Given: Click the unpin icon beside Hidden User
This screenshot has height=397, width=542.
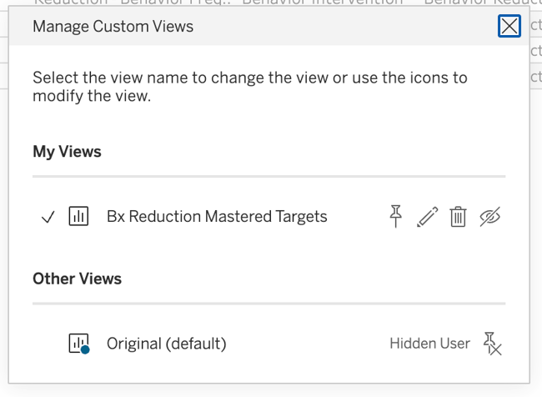Looking at the screenshot, I should click(493, 344).
